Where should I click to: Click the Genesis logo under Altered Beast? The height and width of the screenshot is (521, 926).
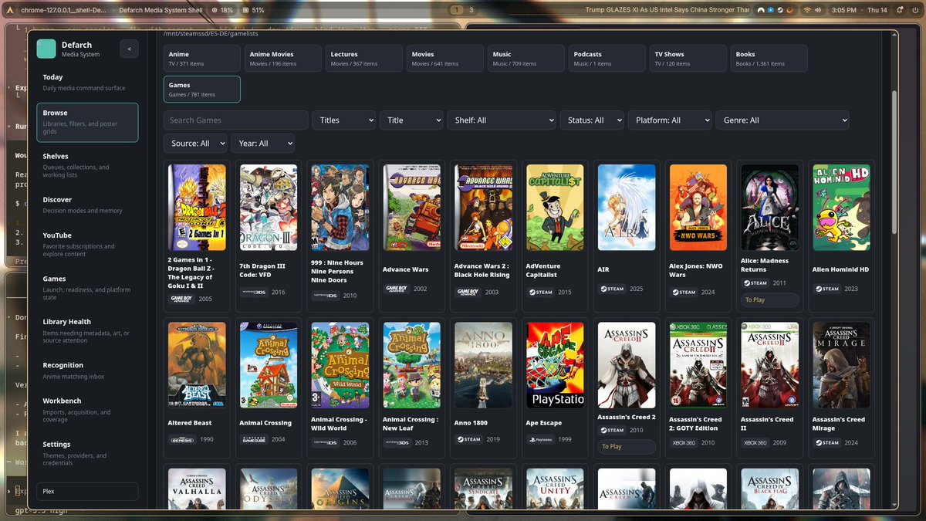pos(182,439)
